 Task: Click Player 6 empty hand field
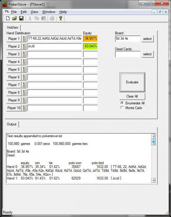55,77
